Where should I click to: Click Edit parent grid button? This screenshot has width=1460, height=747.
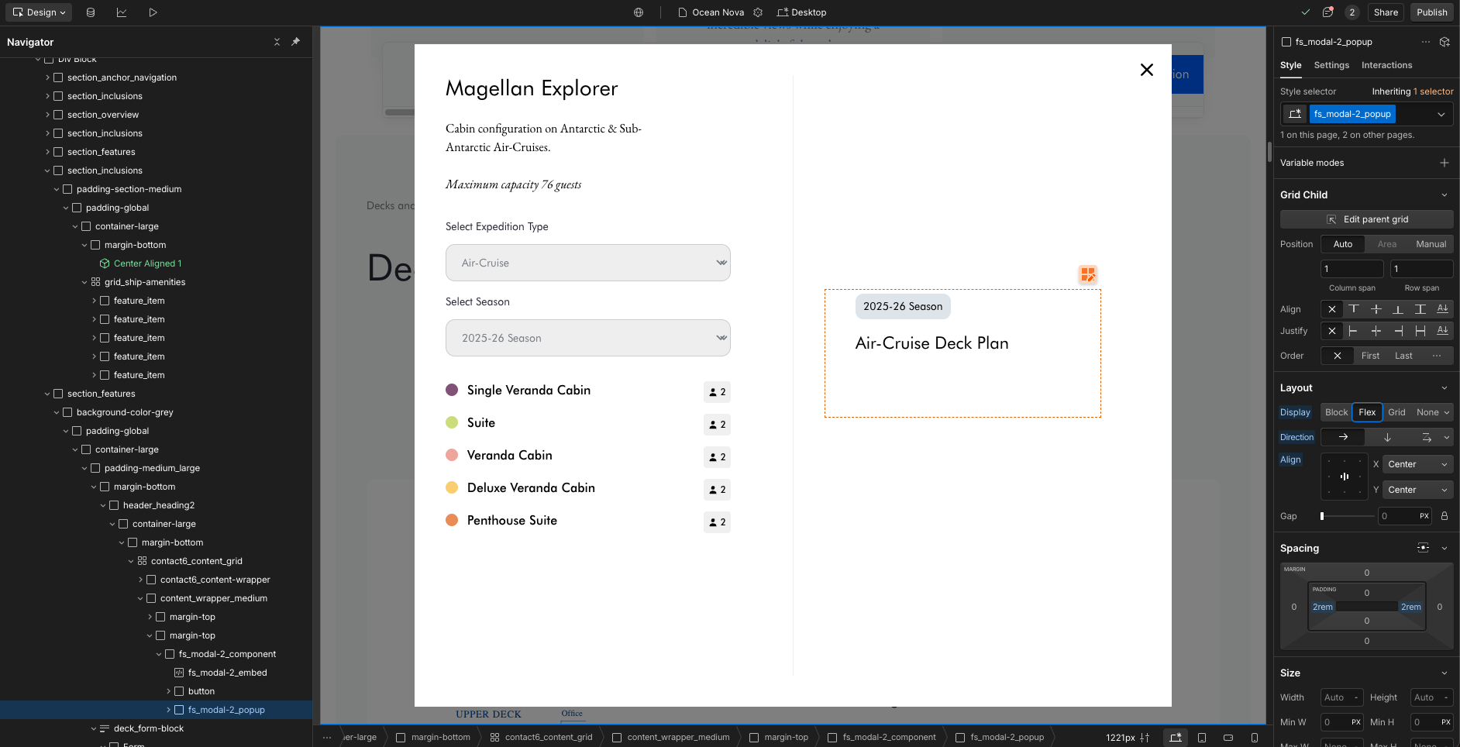pyautogui.click(x=1367, y=219)
